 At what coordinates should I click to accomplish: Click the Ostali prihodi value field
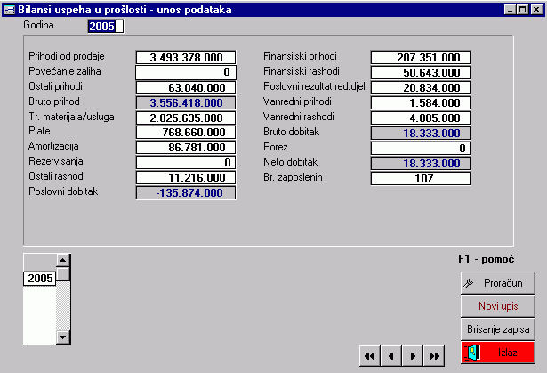point(186,87)
